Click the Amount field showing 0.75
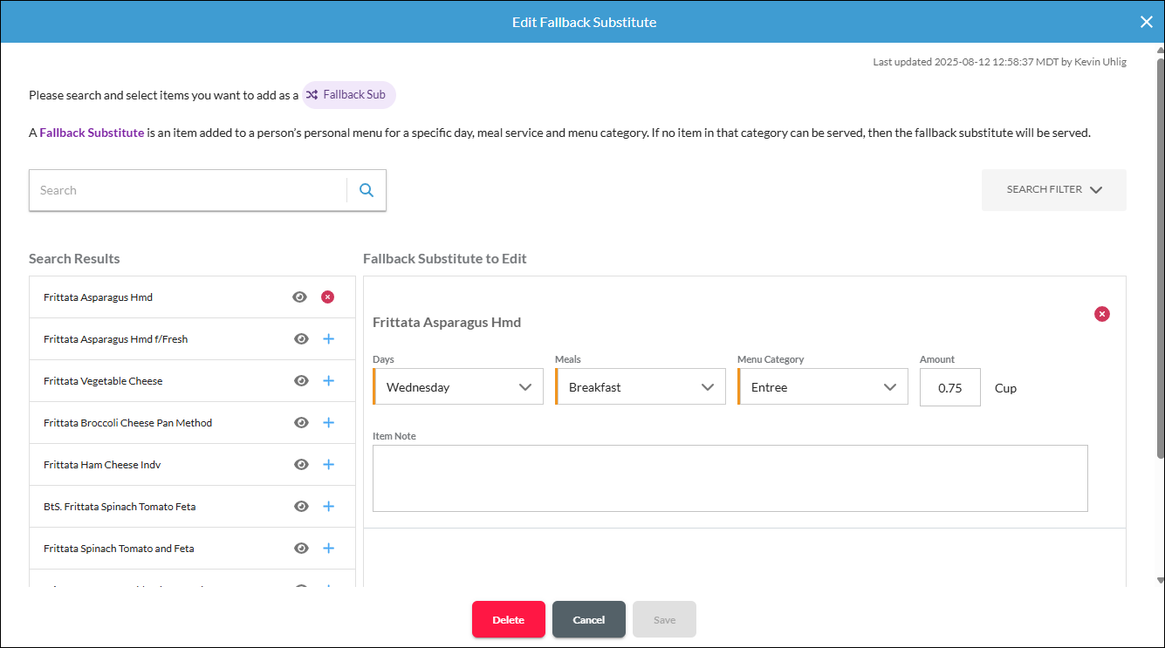The height and width of the screenshot is (648, 1165). coord(950,387)
